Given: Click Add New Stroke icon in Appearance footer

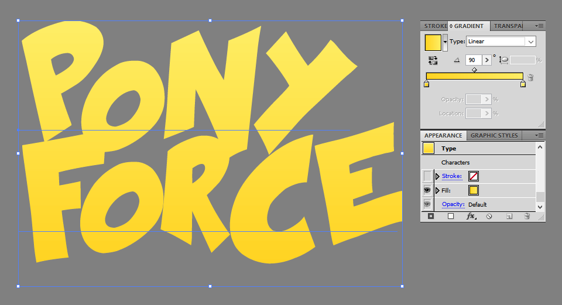Looking at the screenshot, I should click(x=431, y=216).
